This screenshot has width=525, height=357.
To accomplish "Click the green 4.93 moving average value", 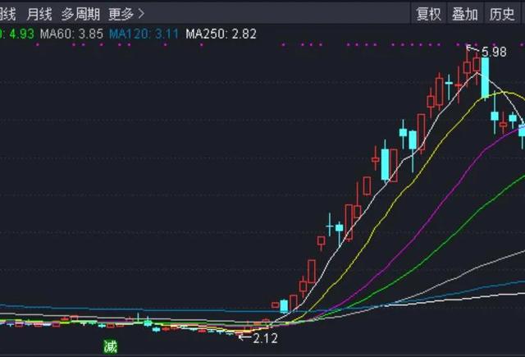I will [x=20, y=34].
